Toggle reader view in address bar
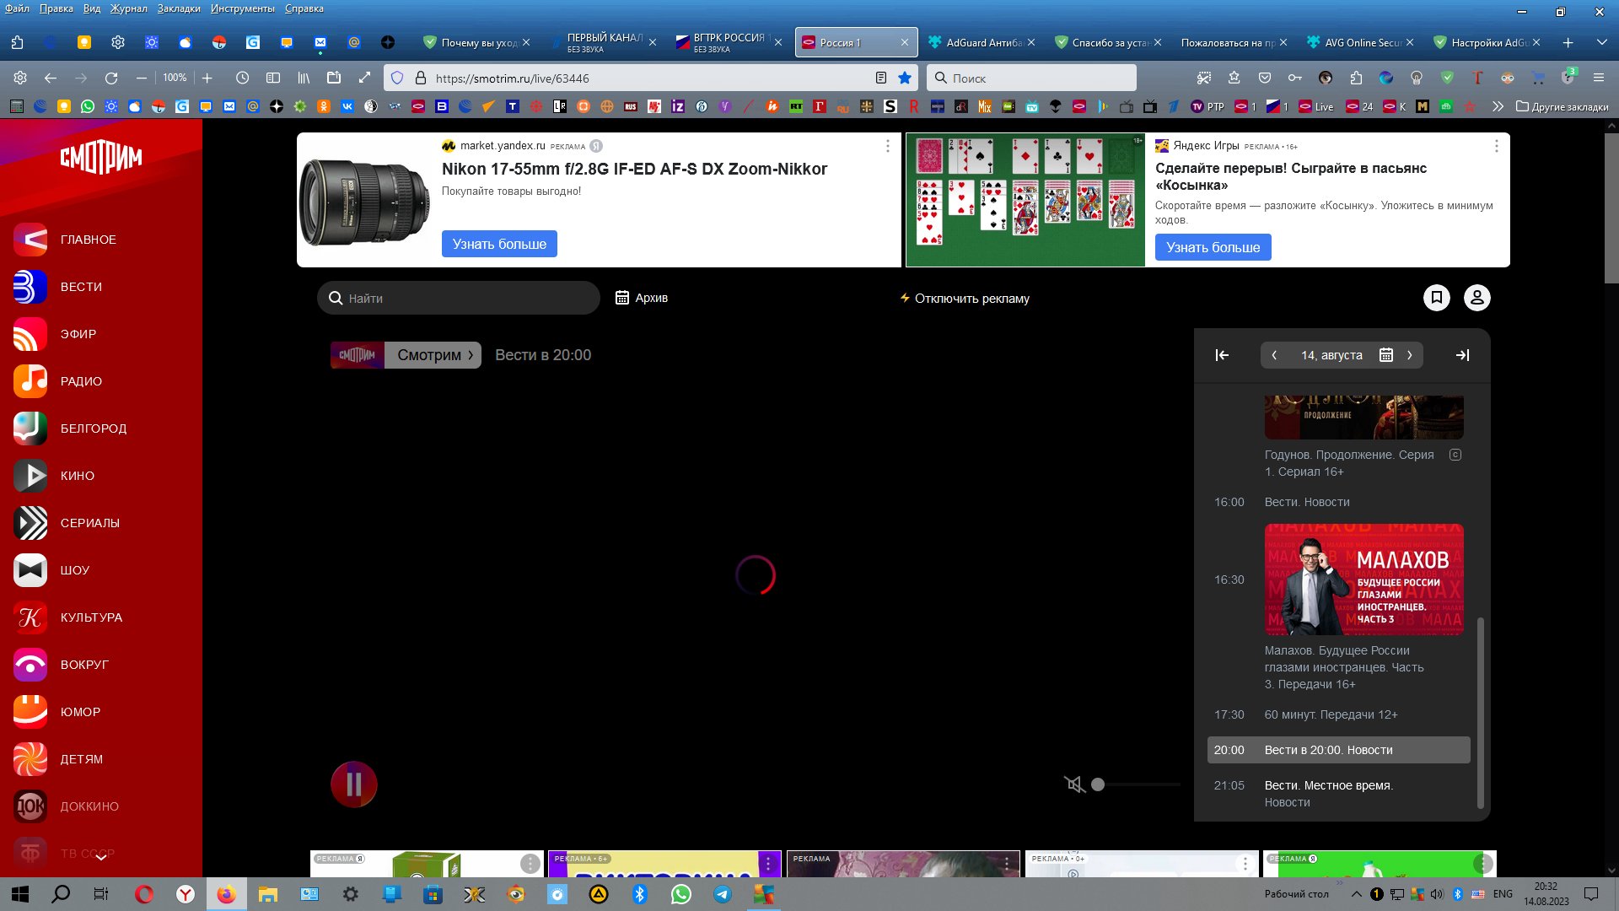 881,78
